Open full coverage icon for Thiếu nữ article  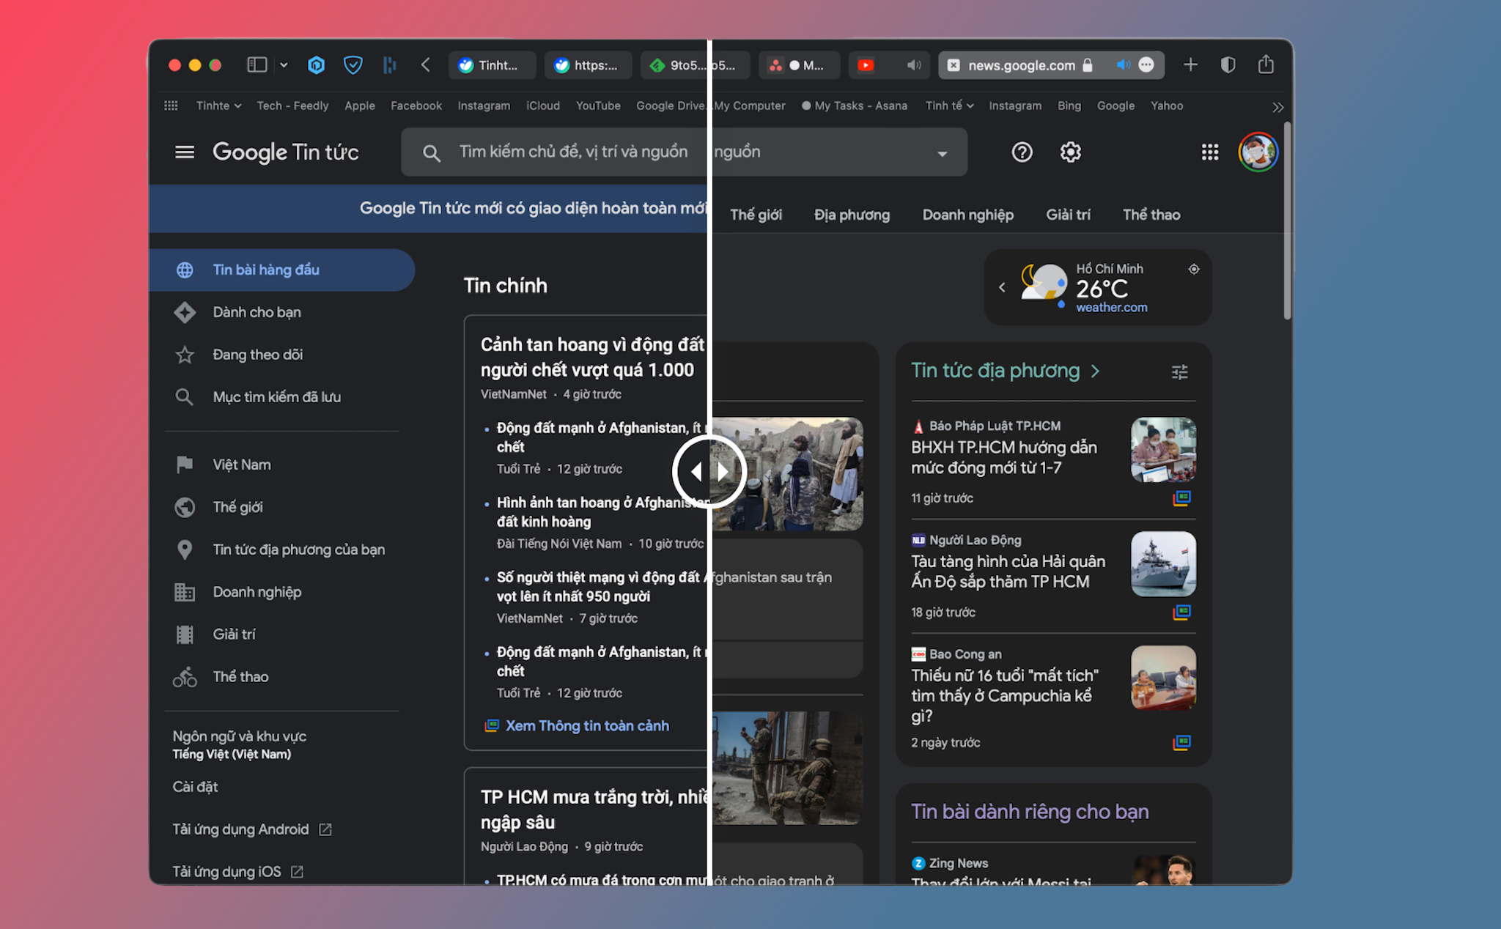[1181, 742]
